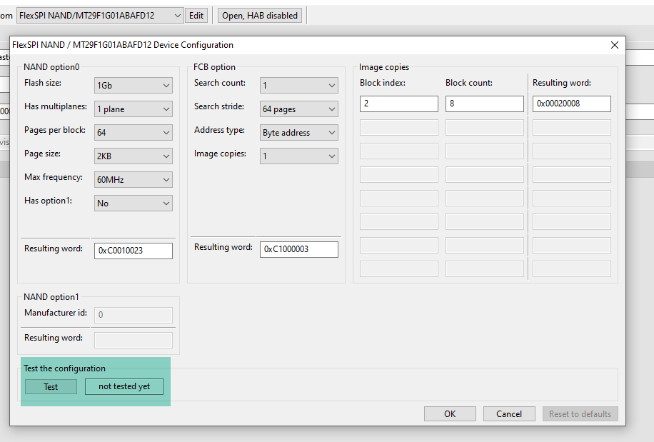Image resolution: width=654 pixels, height=442 pixels.
Task: Click the Test button
Action: point(51,386)
